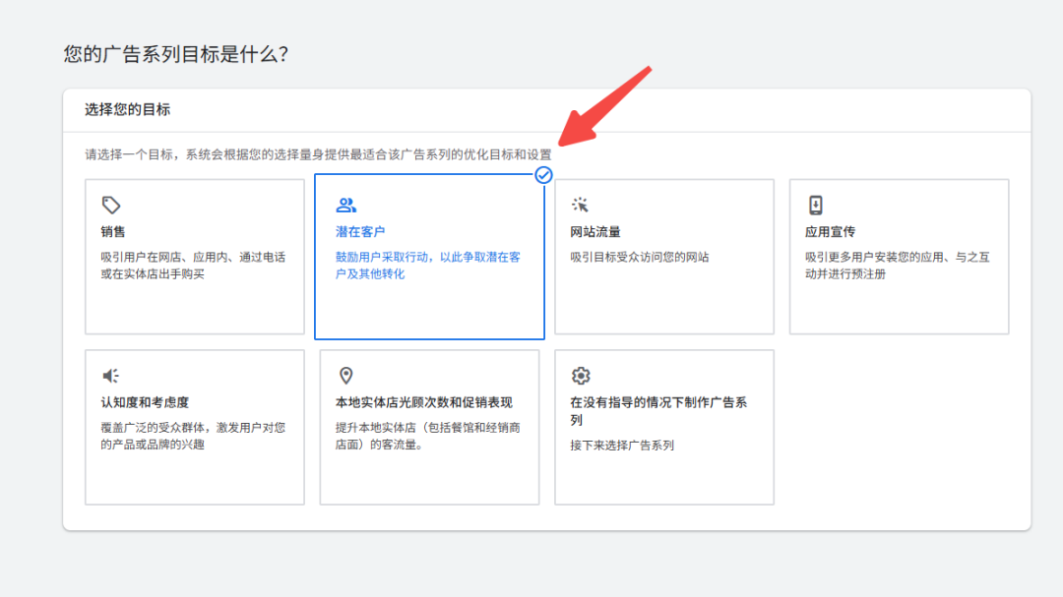This screenshot has width=1063, height=597.
Task: Click the cursor icon on 网站流量 card
Action: pyautogui.click(x=580, y=205)
